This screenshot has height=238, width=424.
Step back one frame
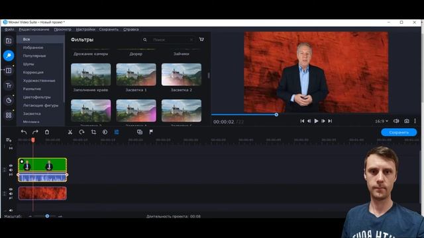pos(309,121)
